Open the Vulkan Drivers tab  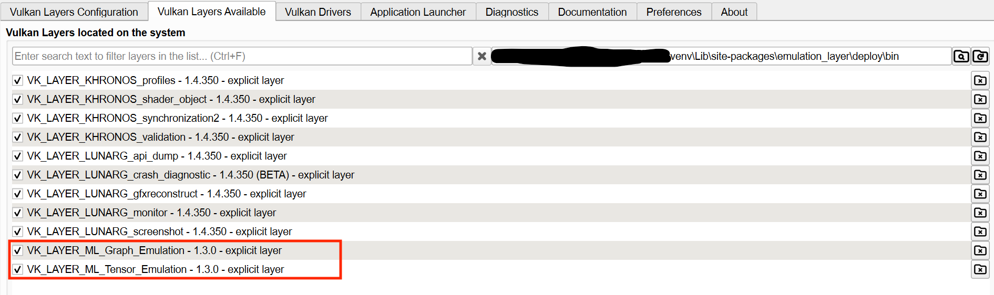tap(318, 12)
